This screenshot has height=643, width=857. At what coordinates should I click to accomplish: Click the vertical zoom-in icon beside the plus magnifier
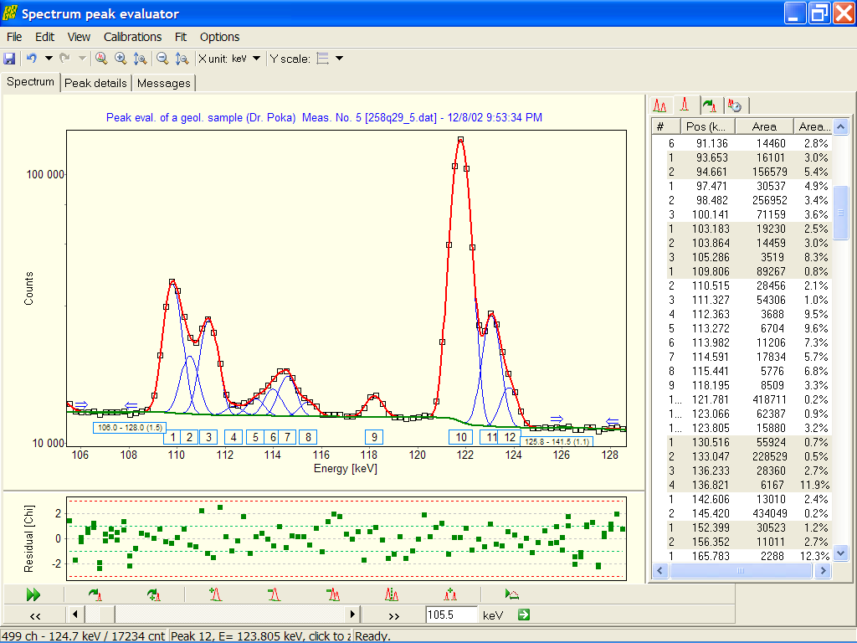point(140,59)
